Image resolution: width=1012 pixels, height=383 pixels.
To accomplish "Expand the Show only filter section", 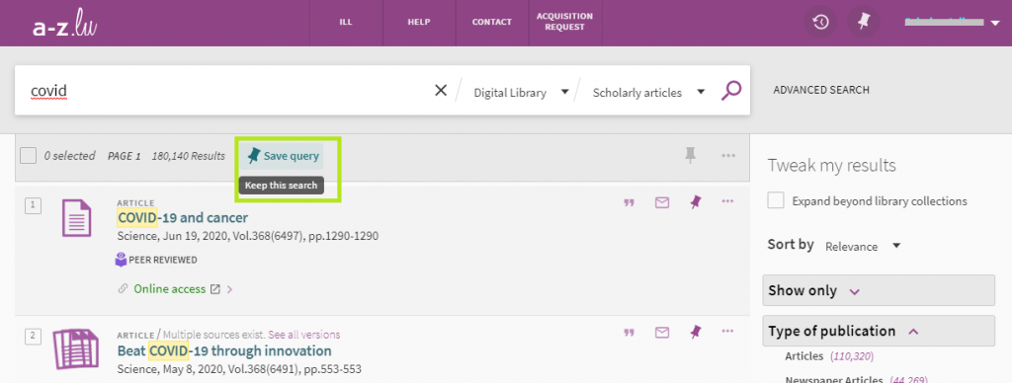I will (879, 291).
